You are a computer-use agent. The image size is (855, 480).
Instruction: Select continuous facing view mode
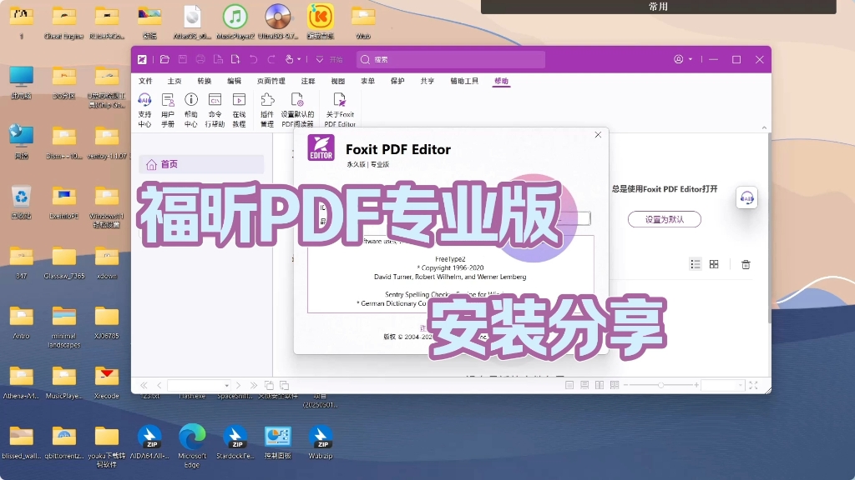click(615, 385)
